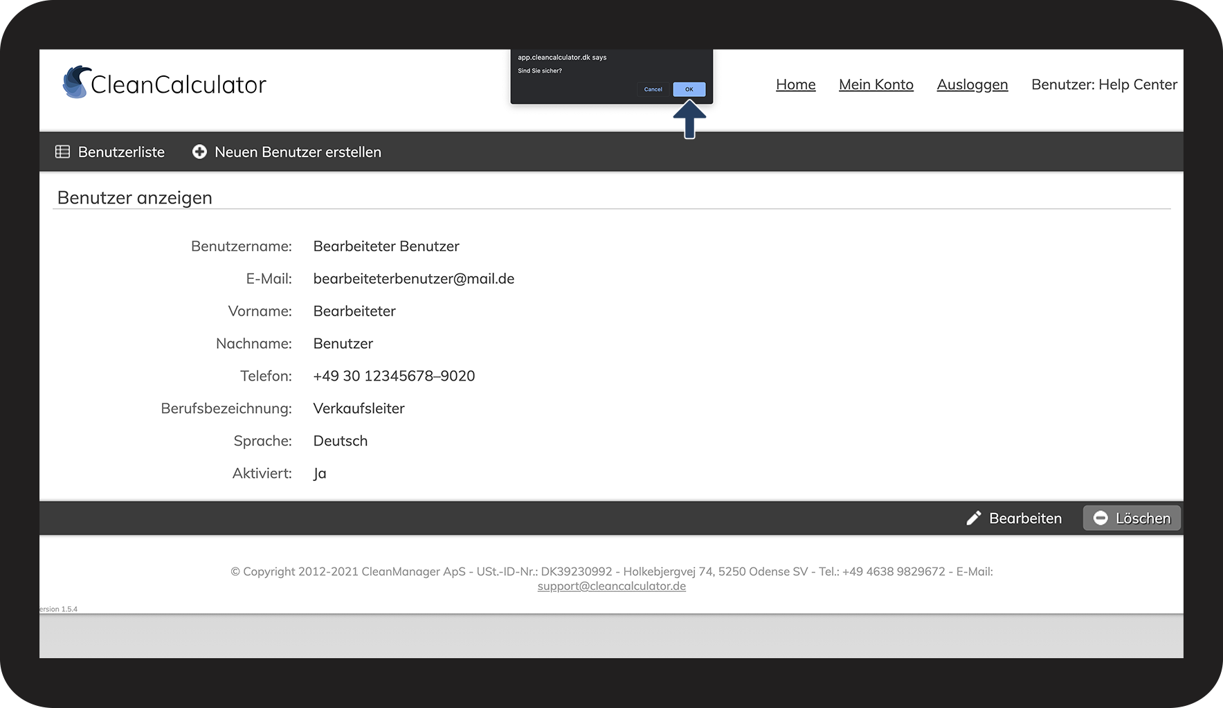1223x708 pixels.
Task: Click the table icon beside Benutzerliste
Action: pos(63,152)
